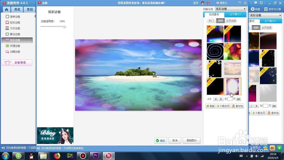Apply the blue bokeh frame thumbnail

(x=215, y=34)
